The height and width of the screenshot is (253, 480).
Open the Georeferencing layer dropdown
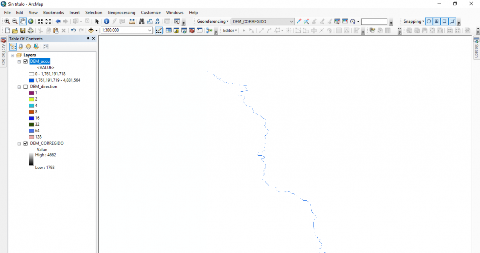pos(291,21)
